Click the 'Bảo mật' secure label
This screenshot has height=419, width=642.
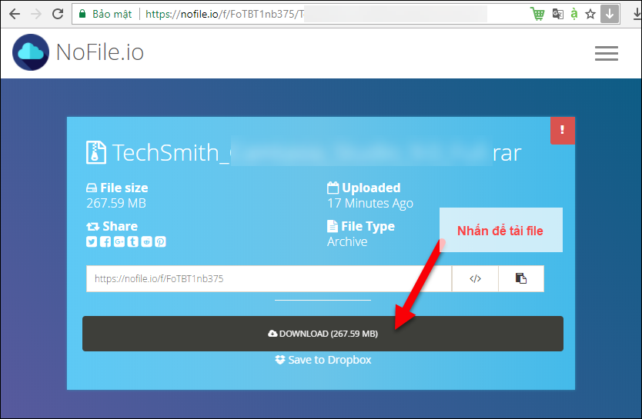pyautogui.click(x=112, y=14)
